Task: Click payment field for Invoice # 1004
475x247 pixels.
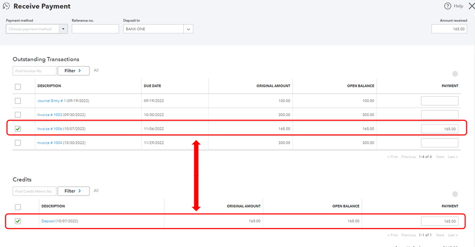Action: click(x=440, y=143)
